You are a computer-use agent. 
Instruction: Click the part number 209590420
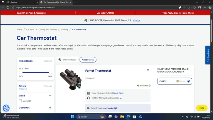coord(90,78)
